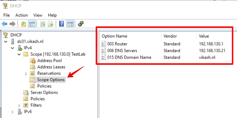Select the IPv6 tree label
Image resolution: width=237 pixels, height=118 pixels.
tap(28, 112)
